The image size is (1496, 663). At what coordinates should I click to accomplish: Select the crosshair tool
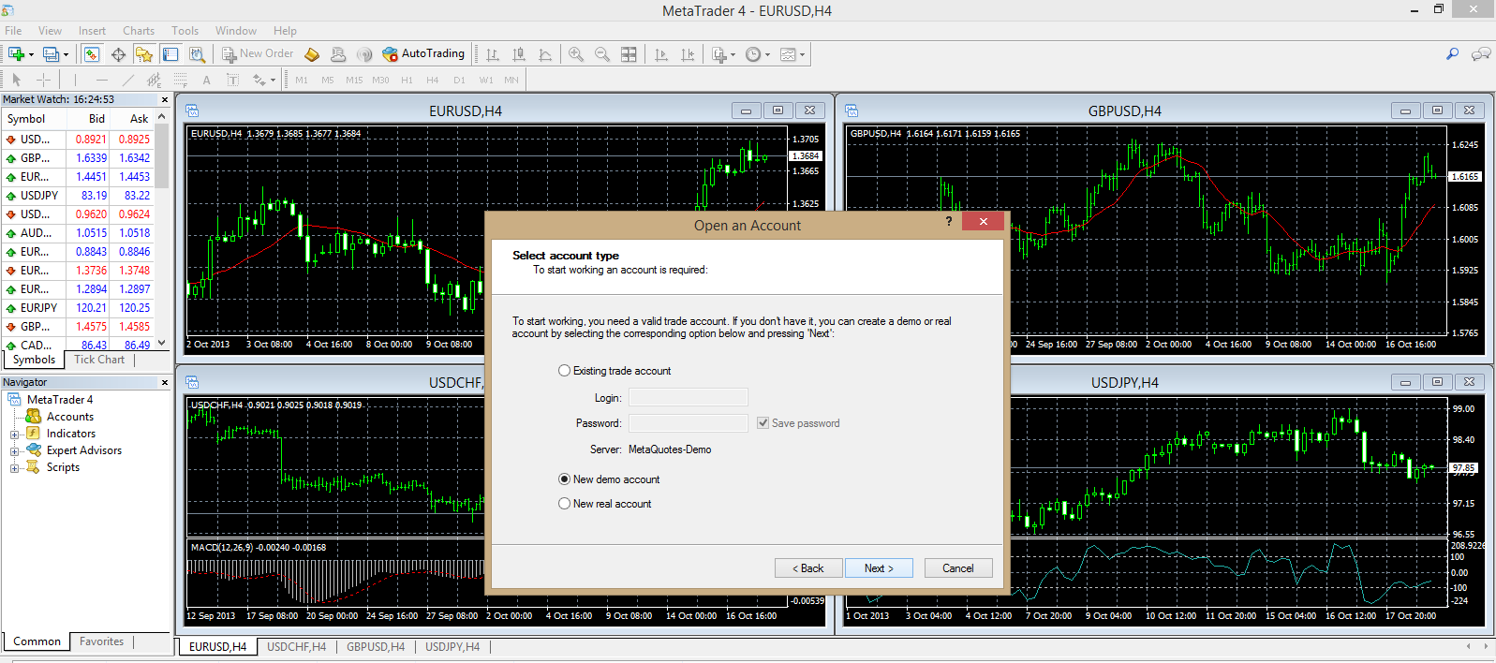pos(43,80)
